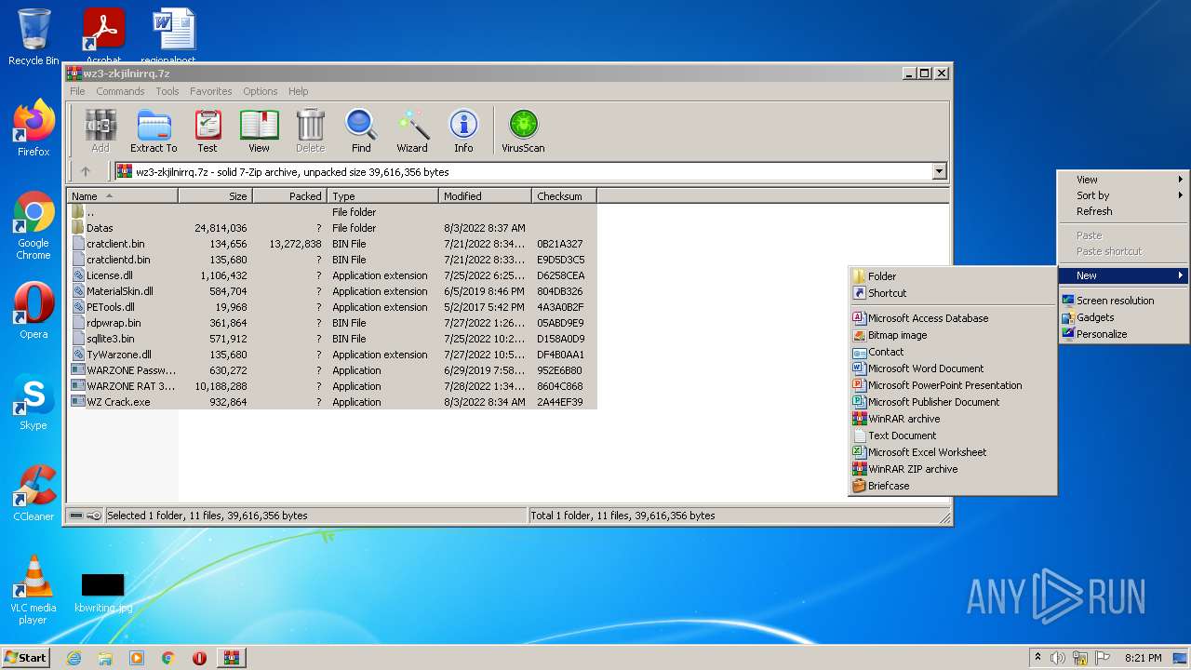The height and width of the screenshot is (670, 1191).
Task: Create new Microsoft Excel Worksheet
Action: coord(953,452)
